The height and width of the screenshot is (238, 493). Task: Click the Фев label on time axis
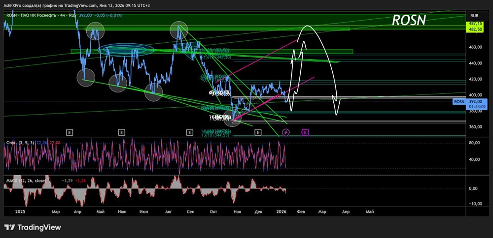(x=301, y=212)
